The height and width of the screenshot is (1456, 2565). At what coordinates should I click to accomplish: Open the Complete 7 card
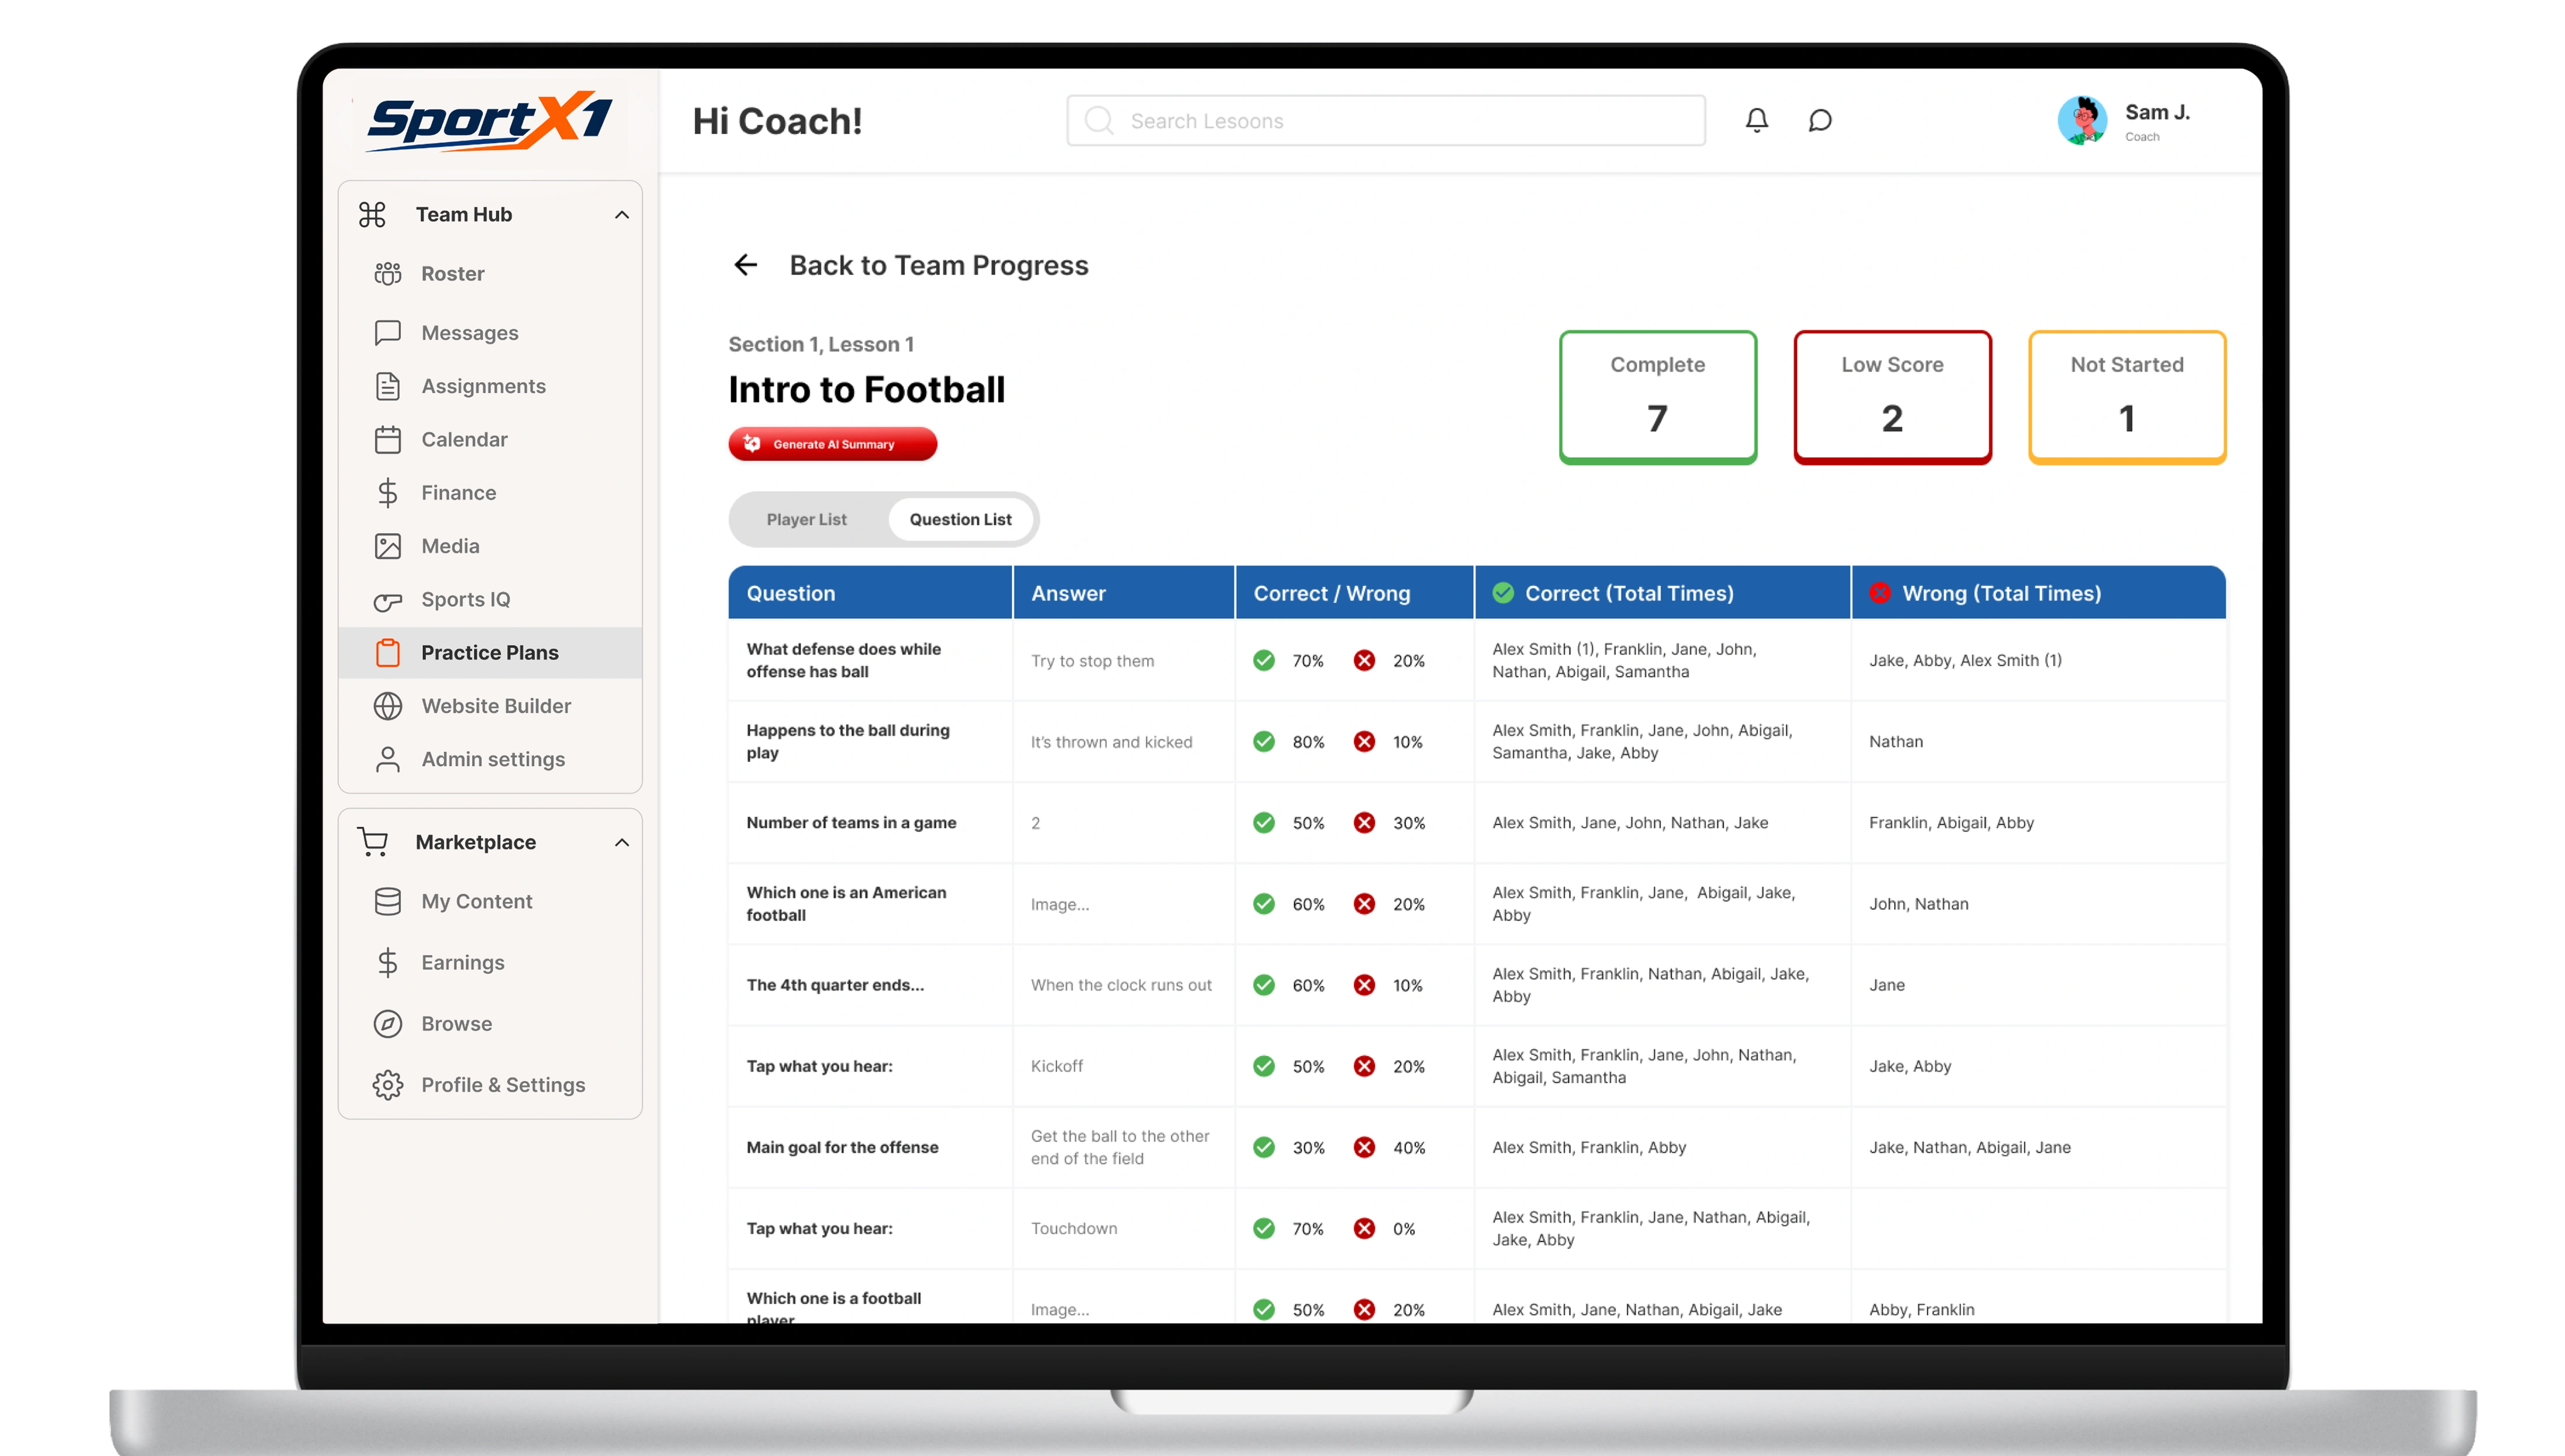click(1657, 397)
